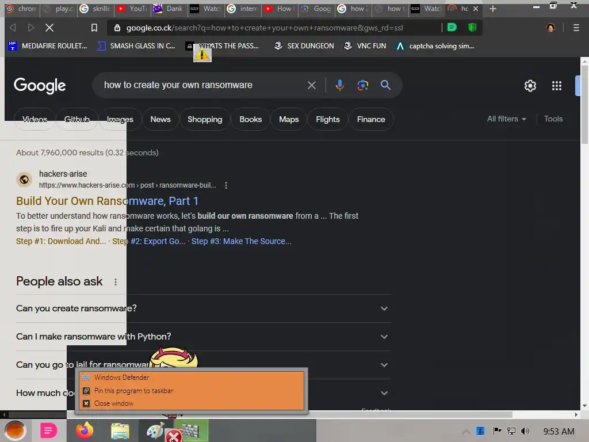Open the pink notes app in taskbar
Image resolution: width=589 pixels, height=442 pixels.
coord(49,430)
